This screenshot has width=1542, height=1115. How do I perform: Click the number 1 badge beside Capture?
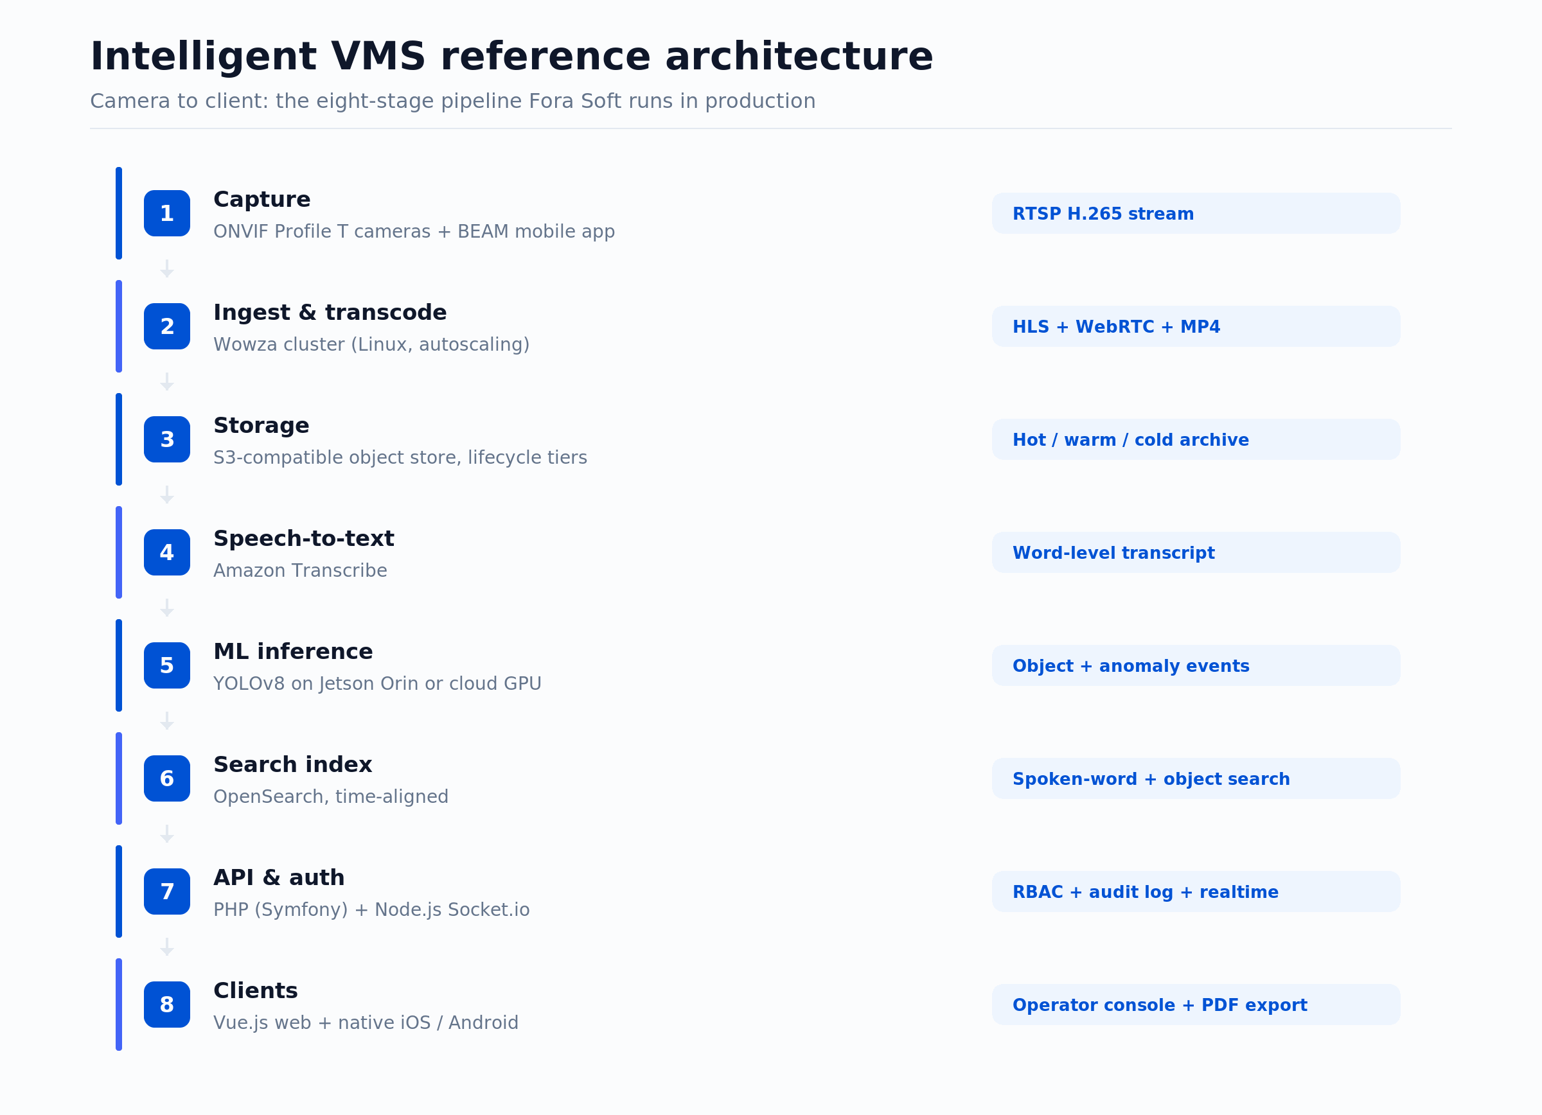166,213
